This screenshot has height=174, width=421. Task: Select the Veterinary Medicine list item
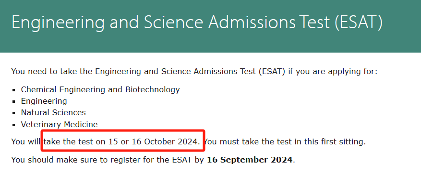click(60, 125)
